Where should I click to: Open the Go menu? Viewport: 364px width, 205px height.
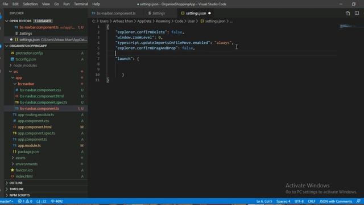pyautogui.click(x=56, y=4)
